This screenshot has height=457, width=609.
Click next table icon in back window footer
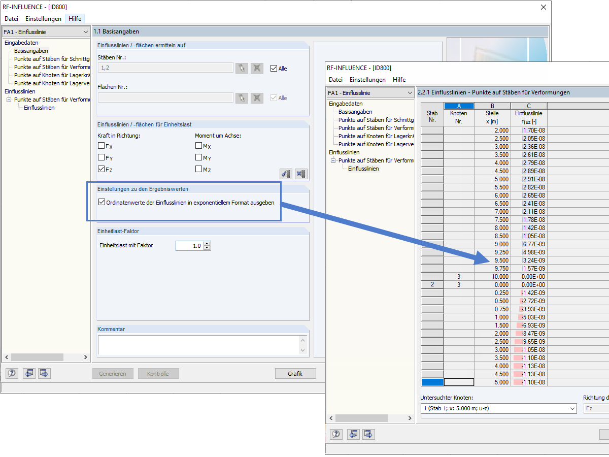point(44,373)
